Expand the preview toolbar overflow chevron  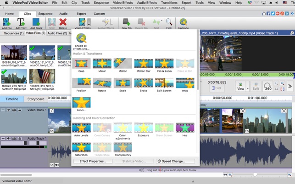pos(289,86)
